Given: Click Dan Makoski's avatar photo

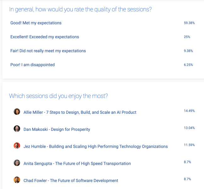Looking at the screenshot, I should point(17,129).
